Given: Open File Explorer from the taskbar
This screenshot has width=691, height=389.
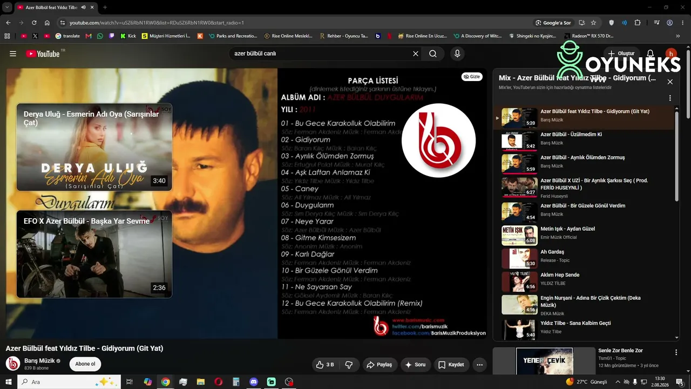Looking at the screenshot, I should pyautogui.click(x=200, y=382).
